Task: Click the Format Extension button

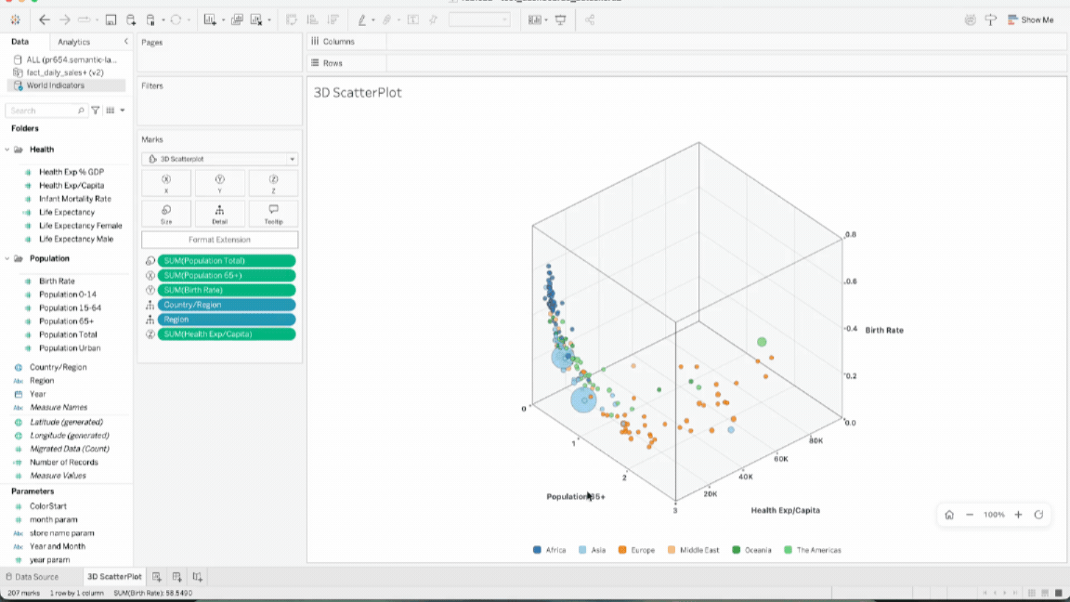Action: [220, 240]
